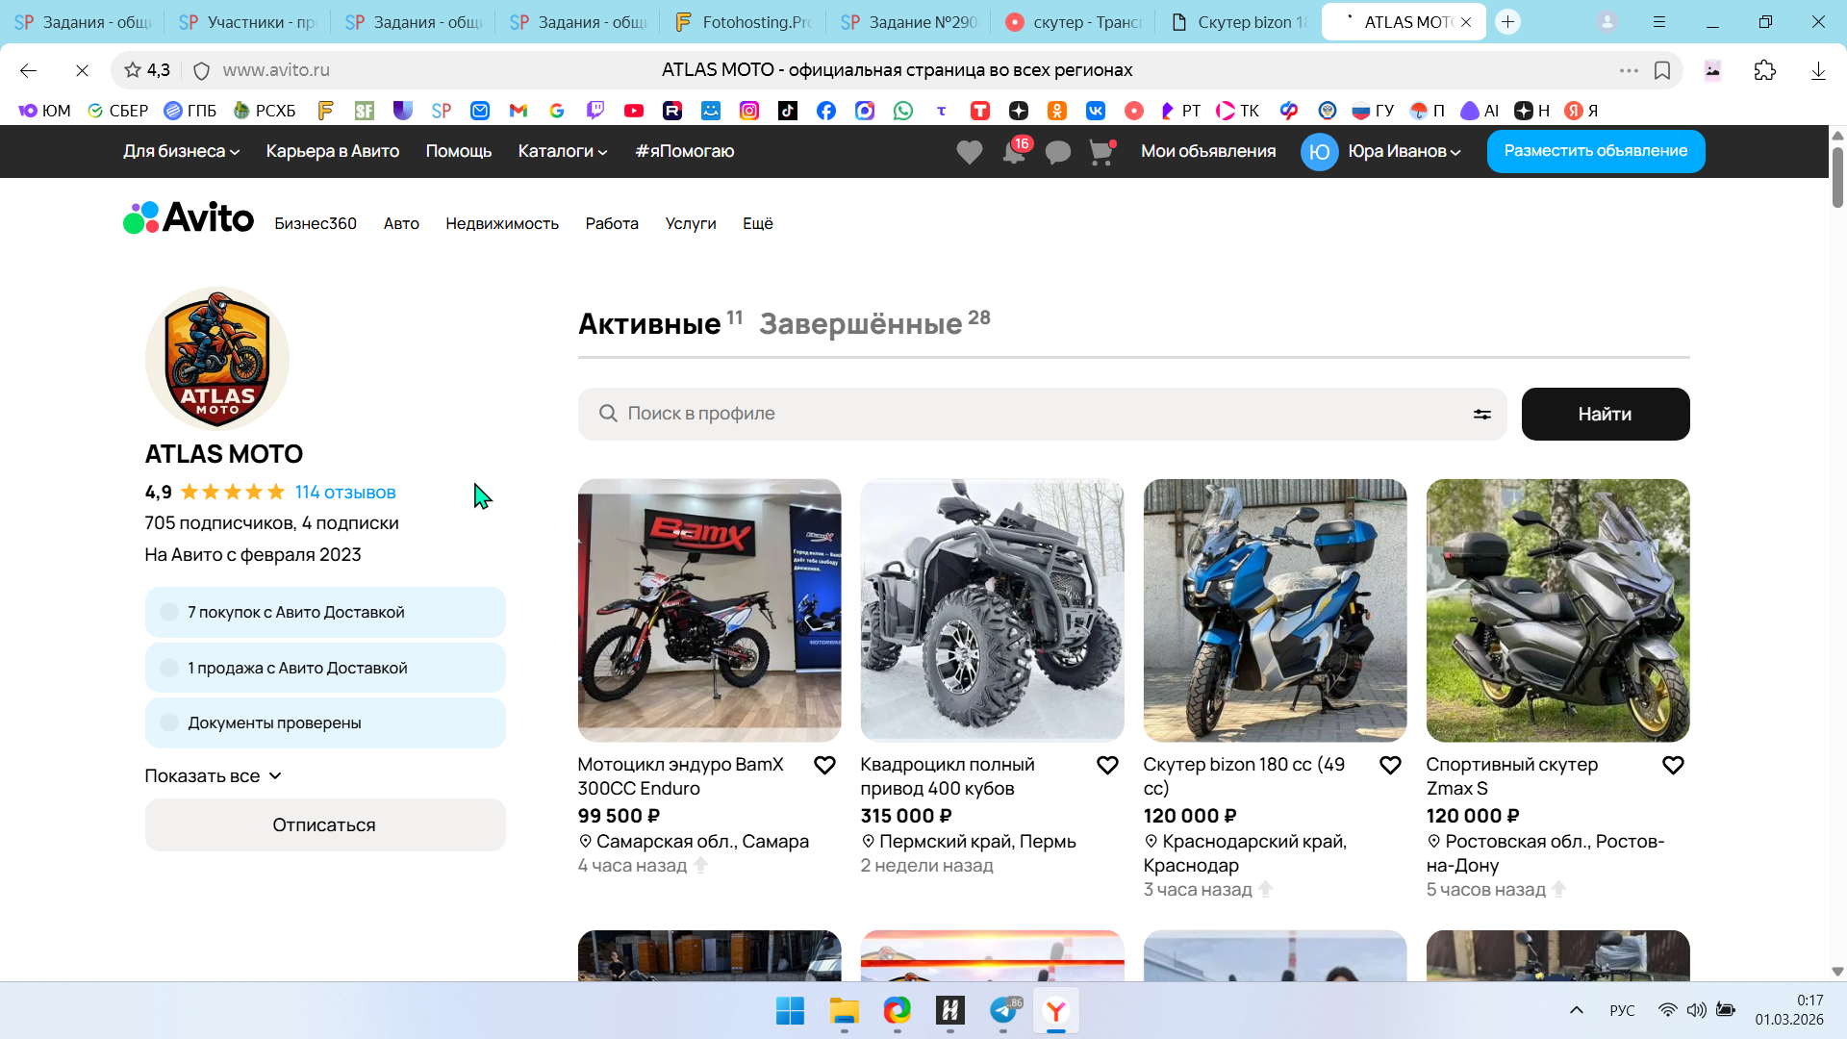
Task: Open notifications bell with 16 badge
Action: [1014, 152]
